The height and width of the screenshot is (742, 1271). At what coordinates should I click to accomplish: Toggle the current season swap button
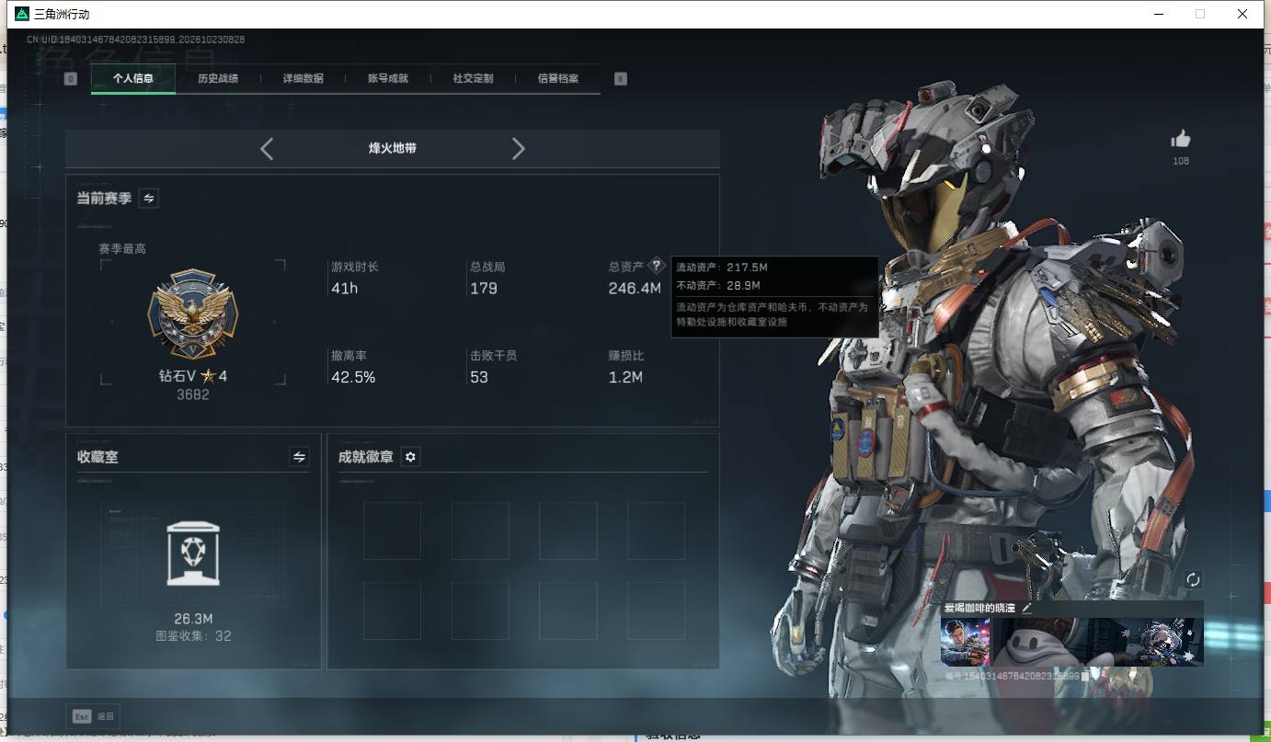pos(148,198)
